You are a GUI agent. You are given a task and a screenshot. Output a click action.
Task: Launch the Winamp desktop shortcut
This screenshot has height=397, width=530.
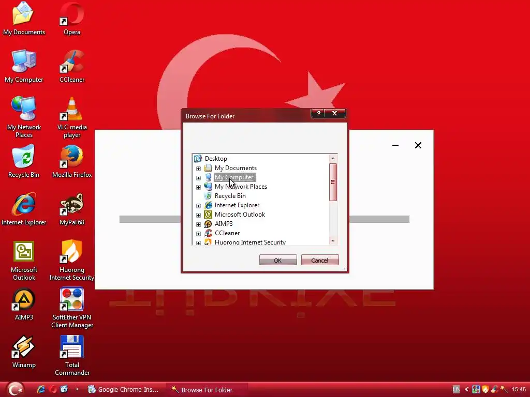pyautogui.click(x=24, y=352)
